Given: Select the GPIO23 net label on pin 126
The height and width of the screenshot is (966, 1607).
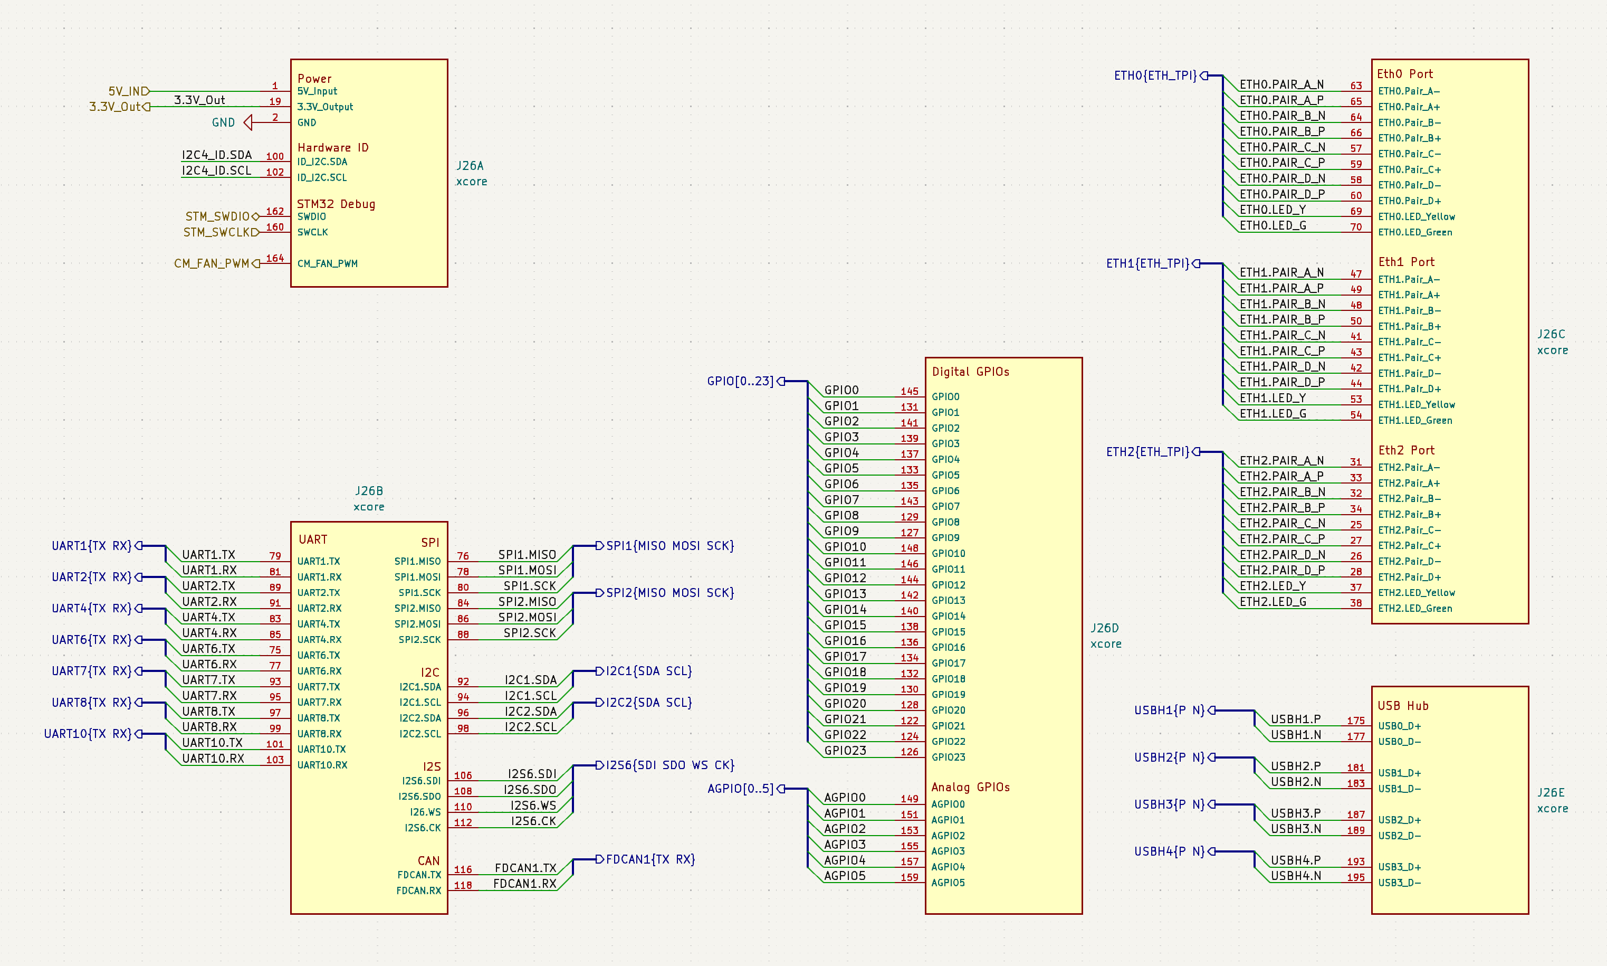Looking at the screenshot, I should pos(845,751).
